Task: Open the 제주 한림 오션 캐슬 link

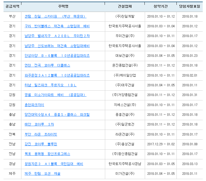Action: [42, 174]
